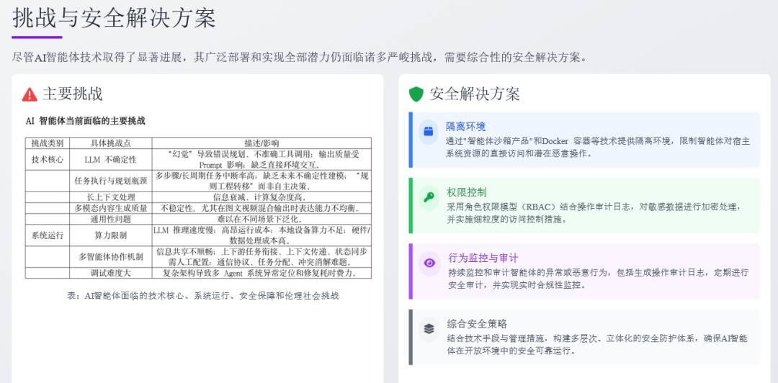Click the 安全解决方案 section heading
Viewport: 778px width, 383px height.
pos(474,94)
